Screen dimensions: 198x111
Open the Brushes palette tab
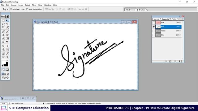142,10
